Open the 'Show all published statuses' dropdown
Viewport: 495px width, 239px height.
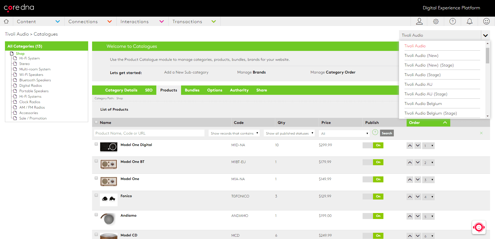click(x=289, y=133)
